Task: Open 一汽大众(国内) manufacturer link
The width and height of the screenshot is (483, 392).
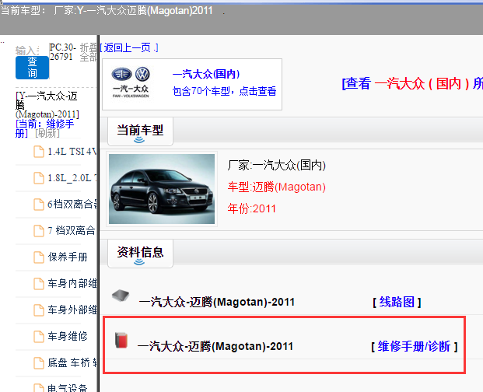Action: [x=206, y=74]
